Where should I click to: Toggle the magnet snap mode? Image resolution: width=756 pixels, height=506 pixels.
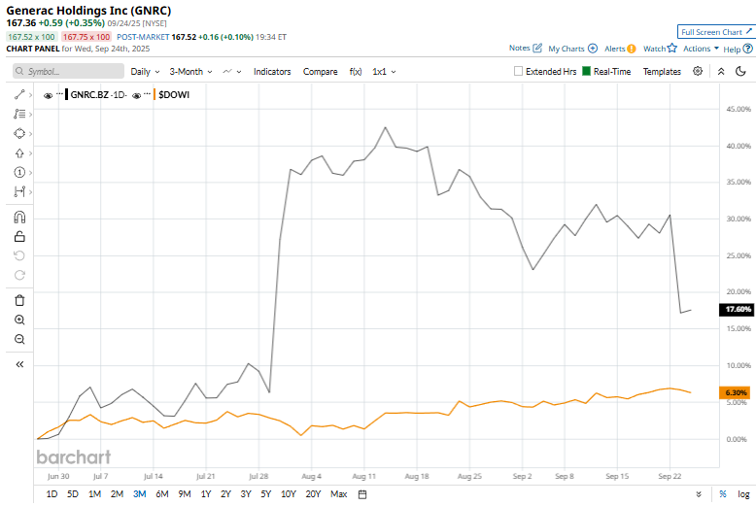[19, 218]
